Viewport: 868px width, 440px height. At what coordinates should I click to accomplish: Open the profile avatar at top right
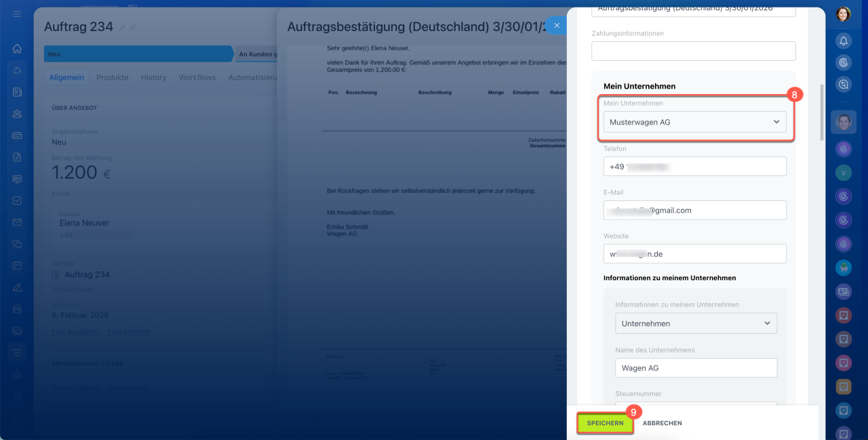[x=844, y=14]
